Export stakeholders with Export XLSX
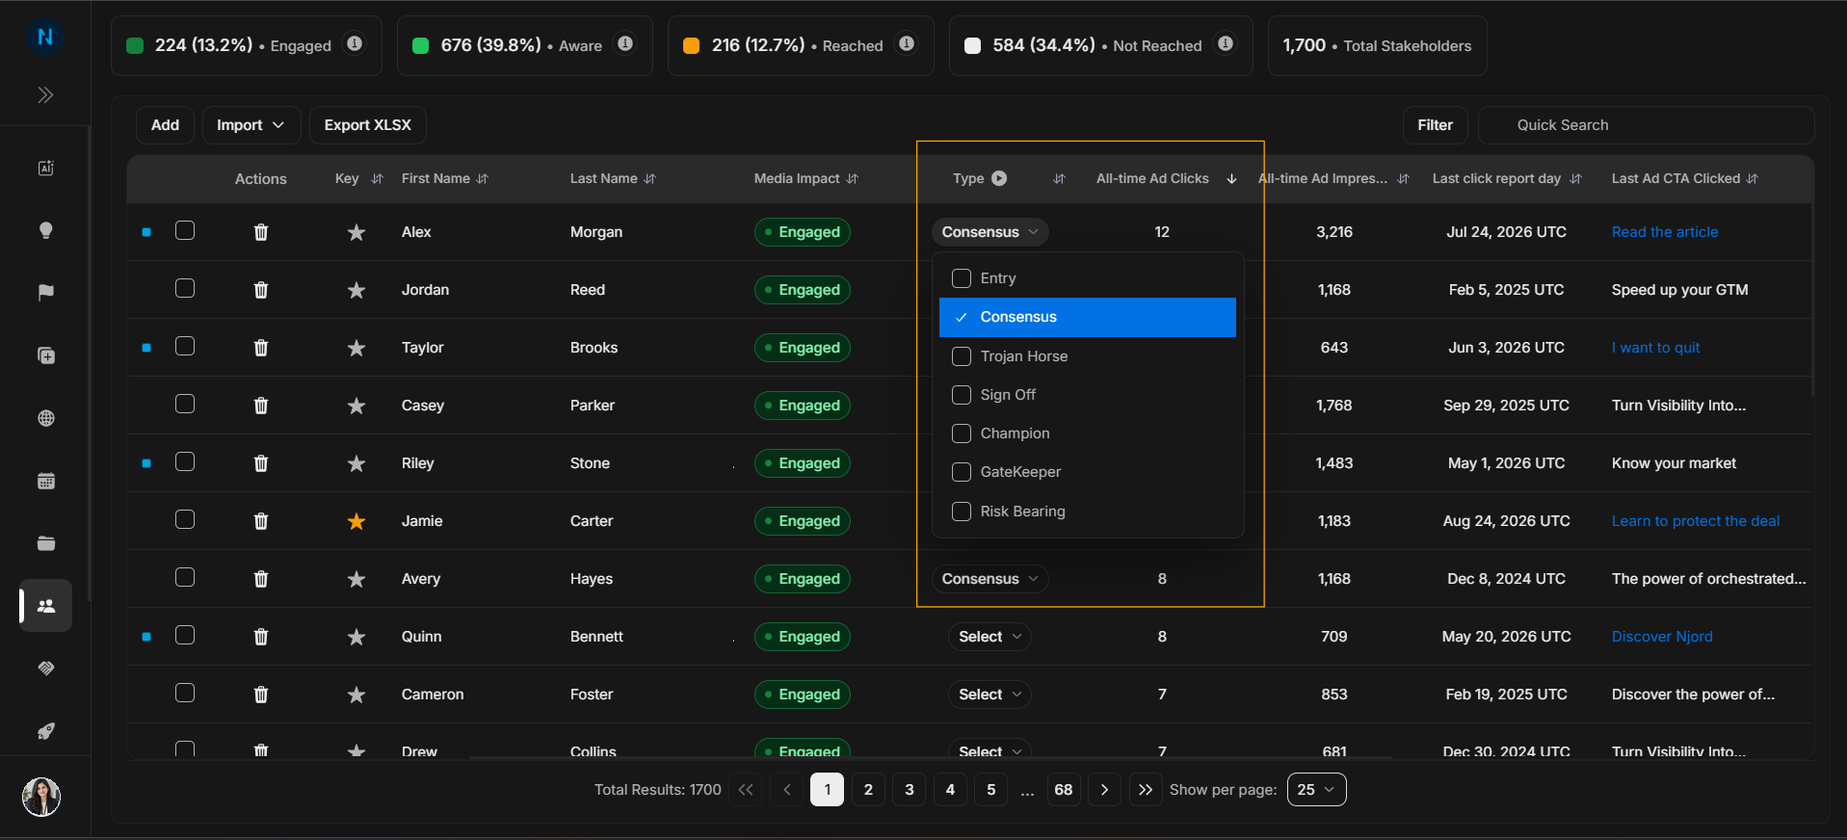The image size is (1847, 840). click(x=367, y=125)
